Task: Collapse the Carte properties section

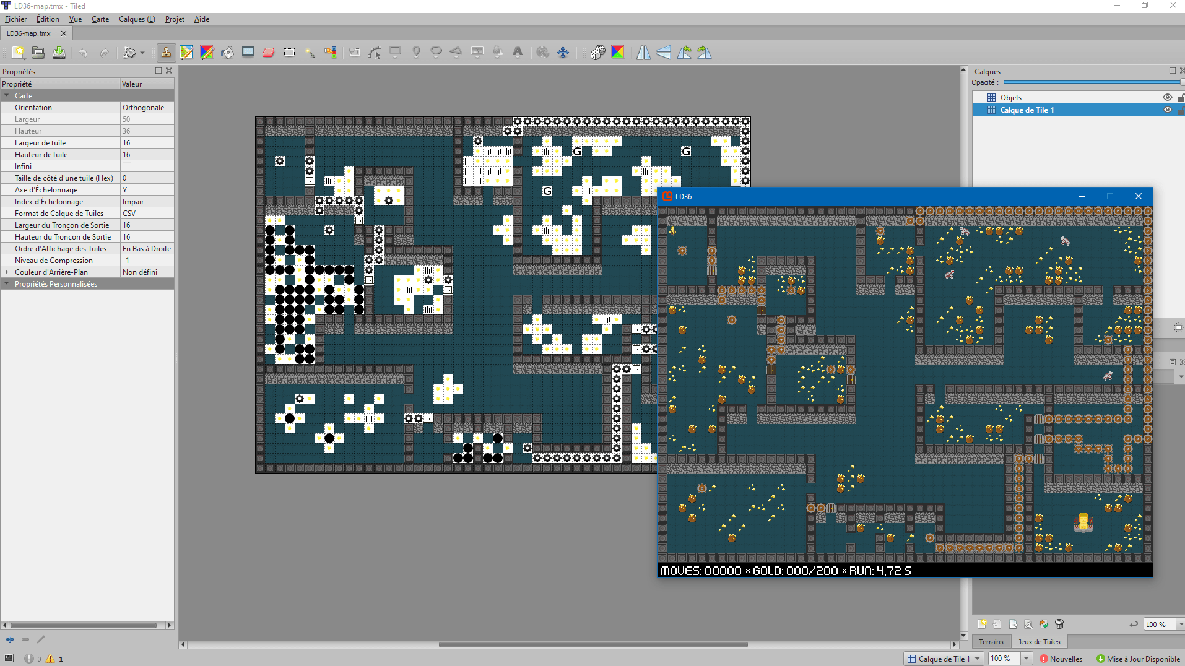Action: click(7, 95)
